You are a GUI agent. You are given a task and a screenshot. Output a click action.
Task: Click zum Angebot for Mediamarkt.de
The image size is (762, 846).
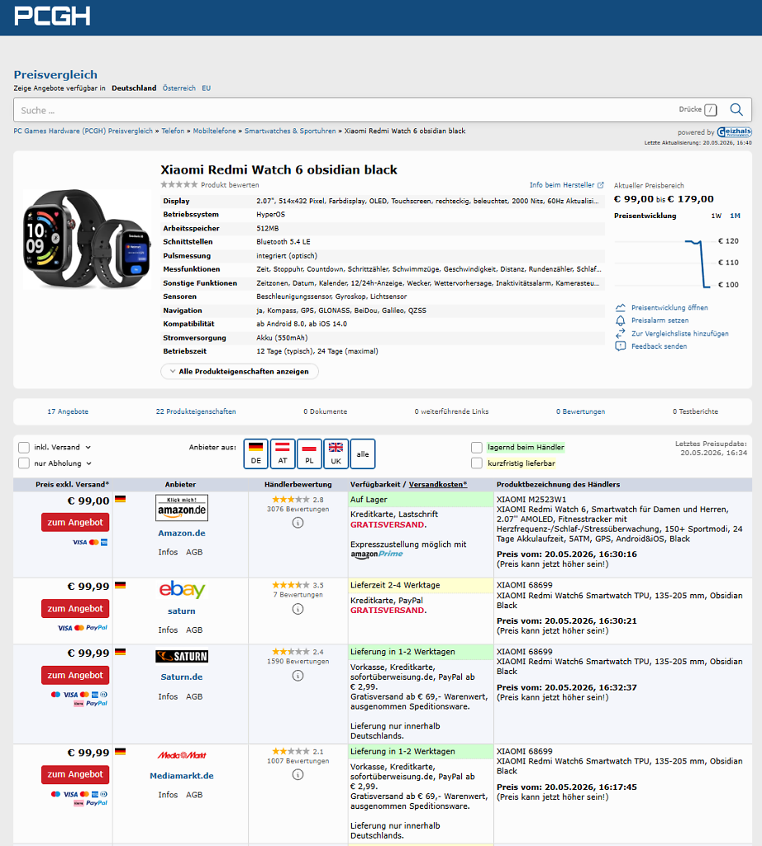[75, 774]
